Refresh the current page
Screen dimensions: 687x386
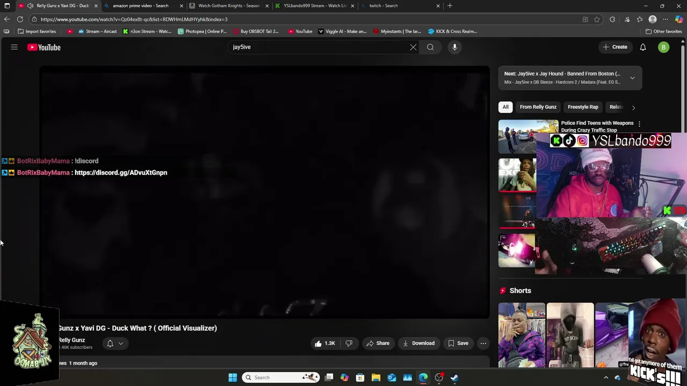tap(20, 19)
